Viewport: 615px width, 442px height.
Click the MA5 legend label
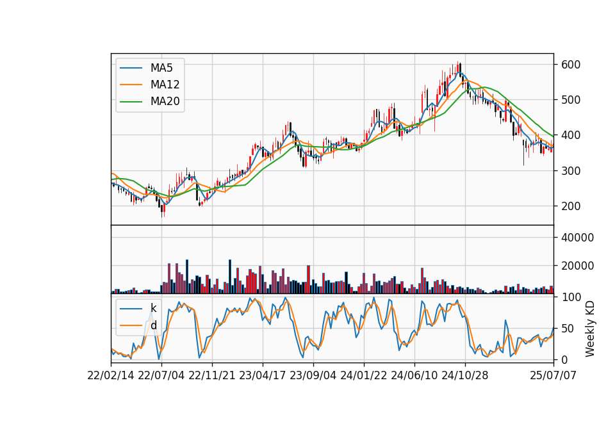tap(161, 68)
